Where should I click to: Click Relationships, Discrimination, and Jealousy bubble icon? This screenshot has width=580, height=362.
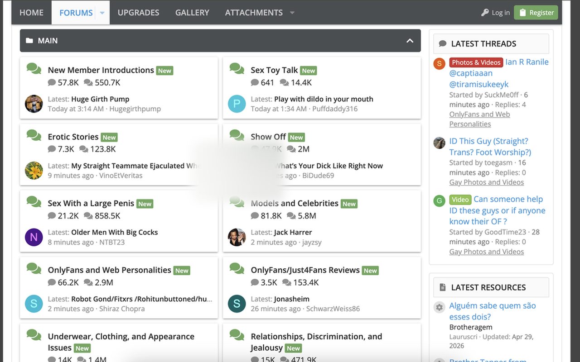click(237, 334)
